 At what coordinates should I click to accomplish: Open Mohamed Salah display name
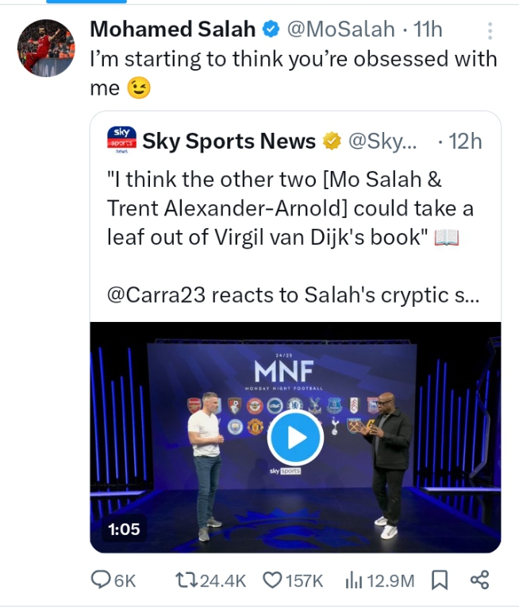tap(173, 29)
